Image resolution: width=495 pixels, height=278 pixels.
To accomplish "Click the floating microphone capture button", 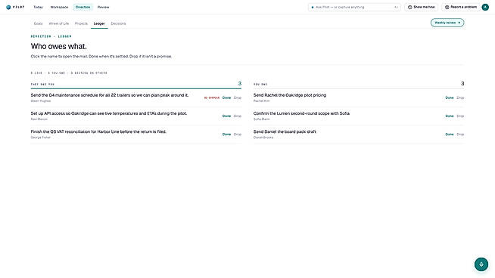I will [481, 264].
